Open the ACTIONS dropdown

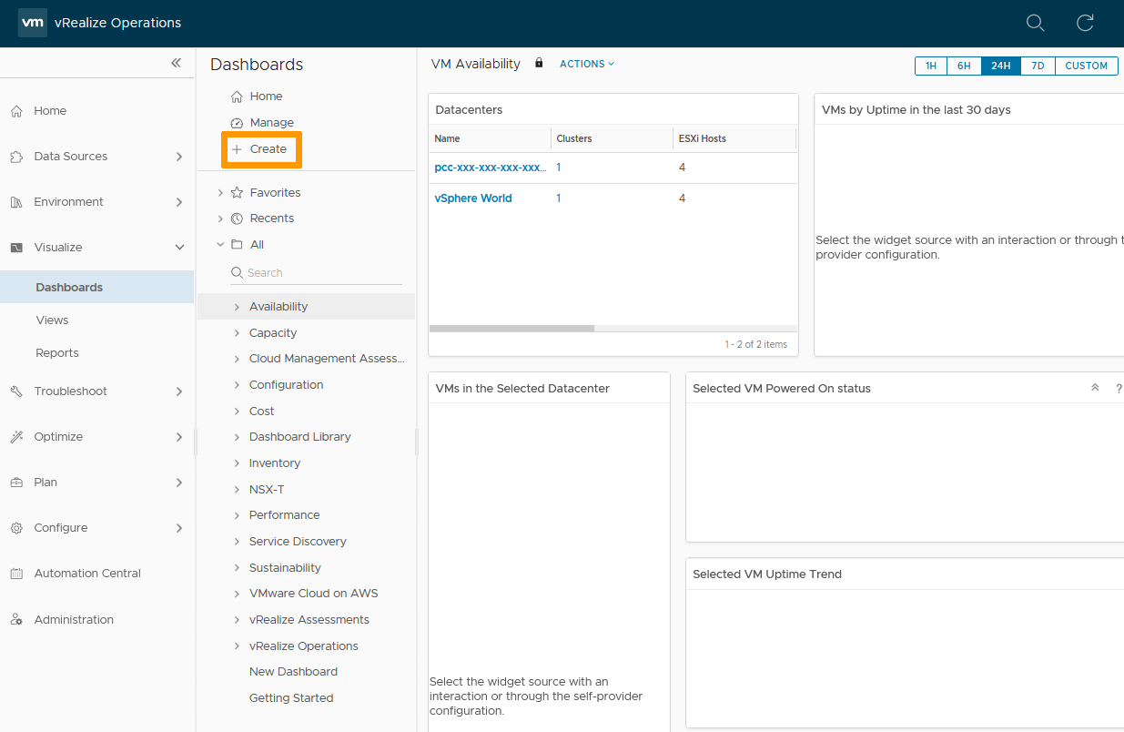(587, 64)
